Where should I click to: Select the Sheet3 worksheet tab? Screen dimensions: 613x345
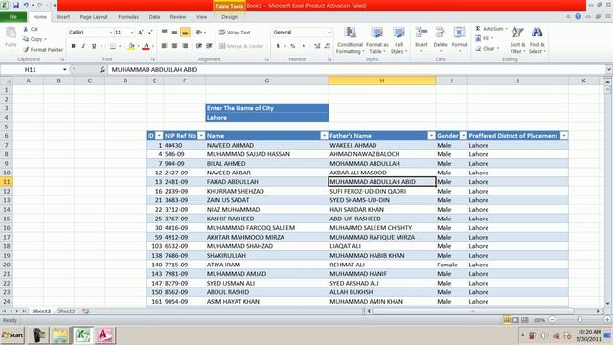(x=66, y=311)
